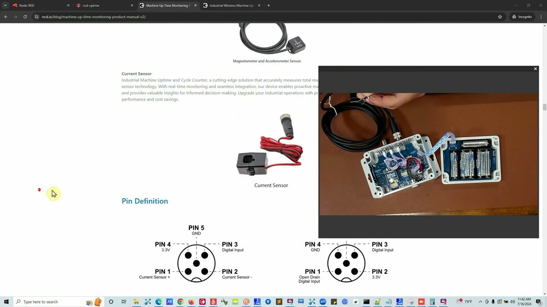Select the Machine Up Time Monitoring tab
This screenshot has height=307, width=547.
tap(168, 6)
